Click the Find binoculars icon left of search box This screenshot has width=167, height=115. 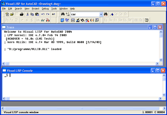[63, 14]
